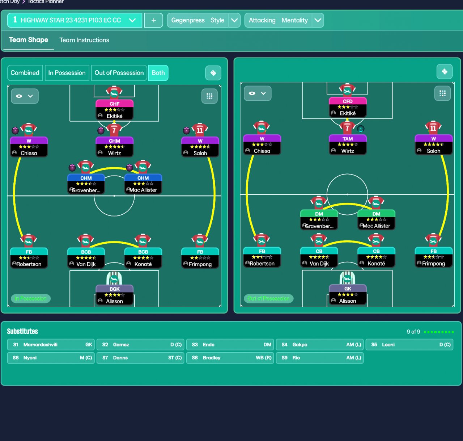Viewport: 463px width, 441px height.
Task: Select substitute S5 Leoni
Action: click(x=409, y=345)
